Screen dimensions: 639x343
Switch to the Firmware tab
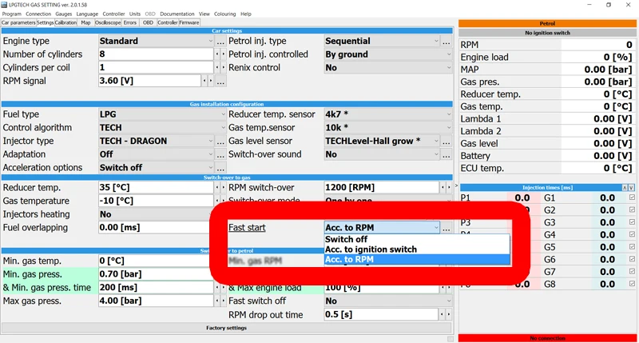(x=189, y=23)
